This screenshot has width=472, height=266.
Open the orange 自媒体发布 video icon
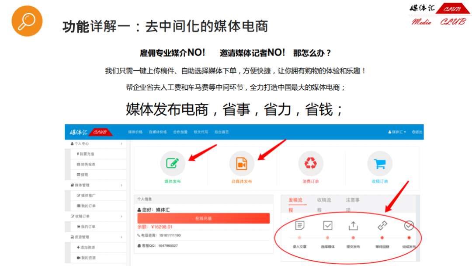[242, 164]
